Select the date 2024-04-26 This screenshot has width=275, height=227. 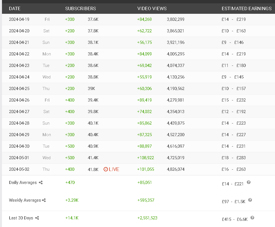[x=19, y=100]
